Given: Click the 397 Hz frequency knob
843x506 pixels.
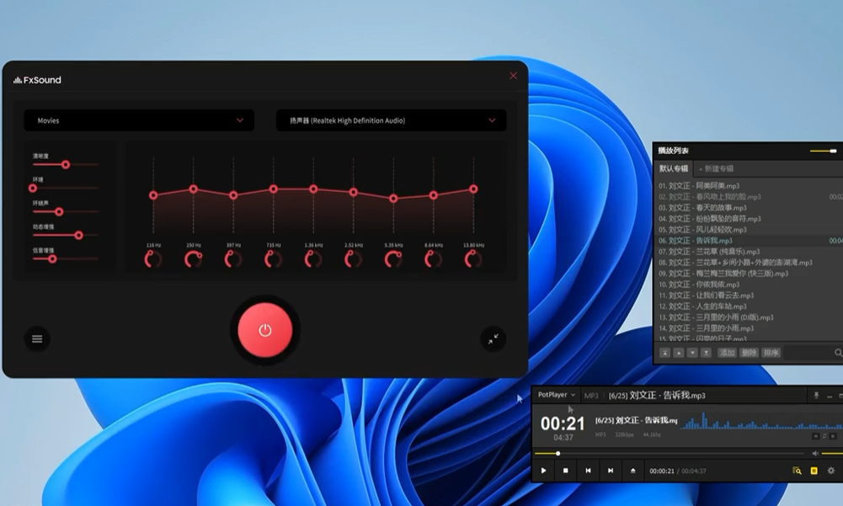Looking at the screenshot, I should [x=233, y=259].
